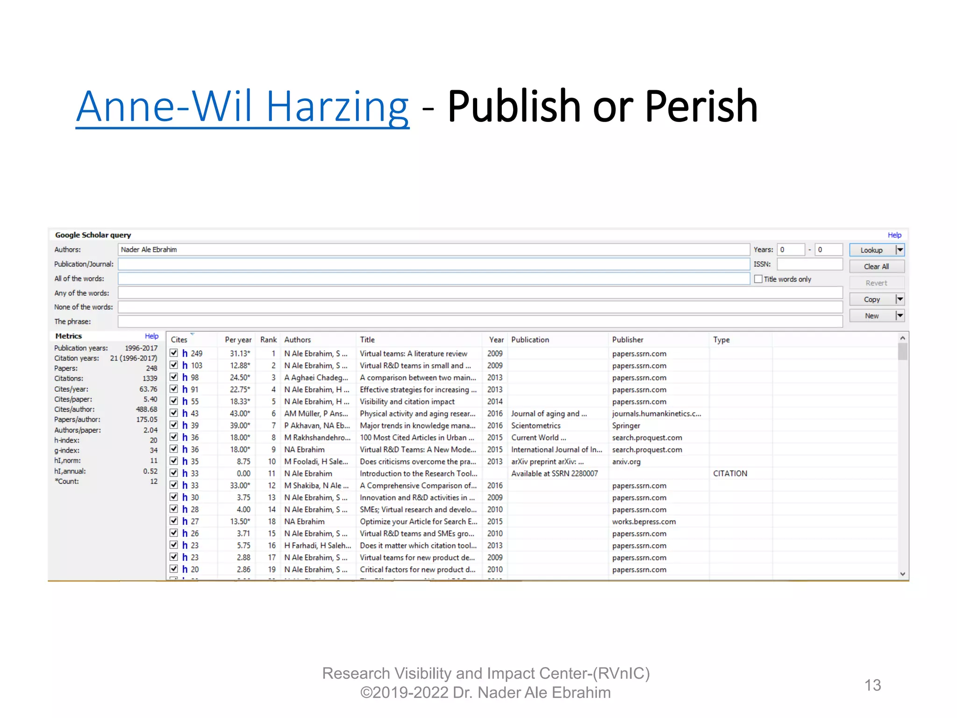Click the h icon for 35 cites row
This screenshot has width=957, height=718.
[x=185, y=461]
